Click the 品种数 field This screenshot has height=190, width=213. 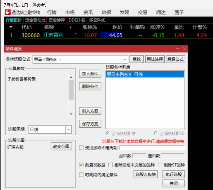(x=139, y=156)
